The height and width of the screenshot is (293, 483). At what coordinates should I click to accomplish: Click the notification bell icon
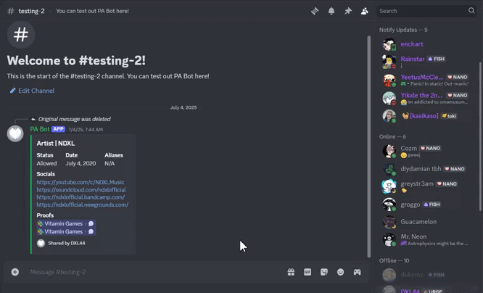[331, 11]
